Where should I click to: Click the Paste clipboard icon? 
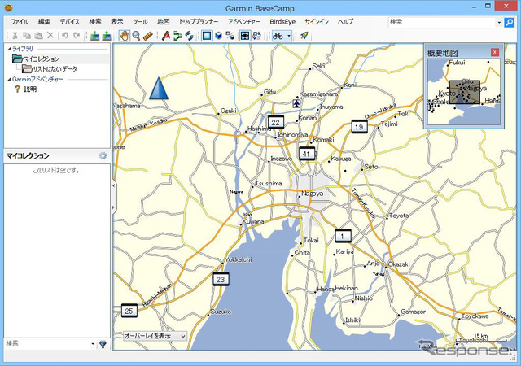click(38, 35)
